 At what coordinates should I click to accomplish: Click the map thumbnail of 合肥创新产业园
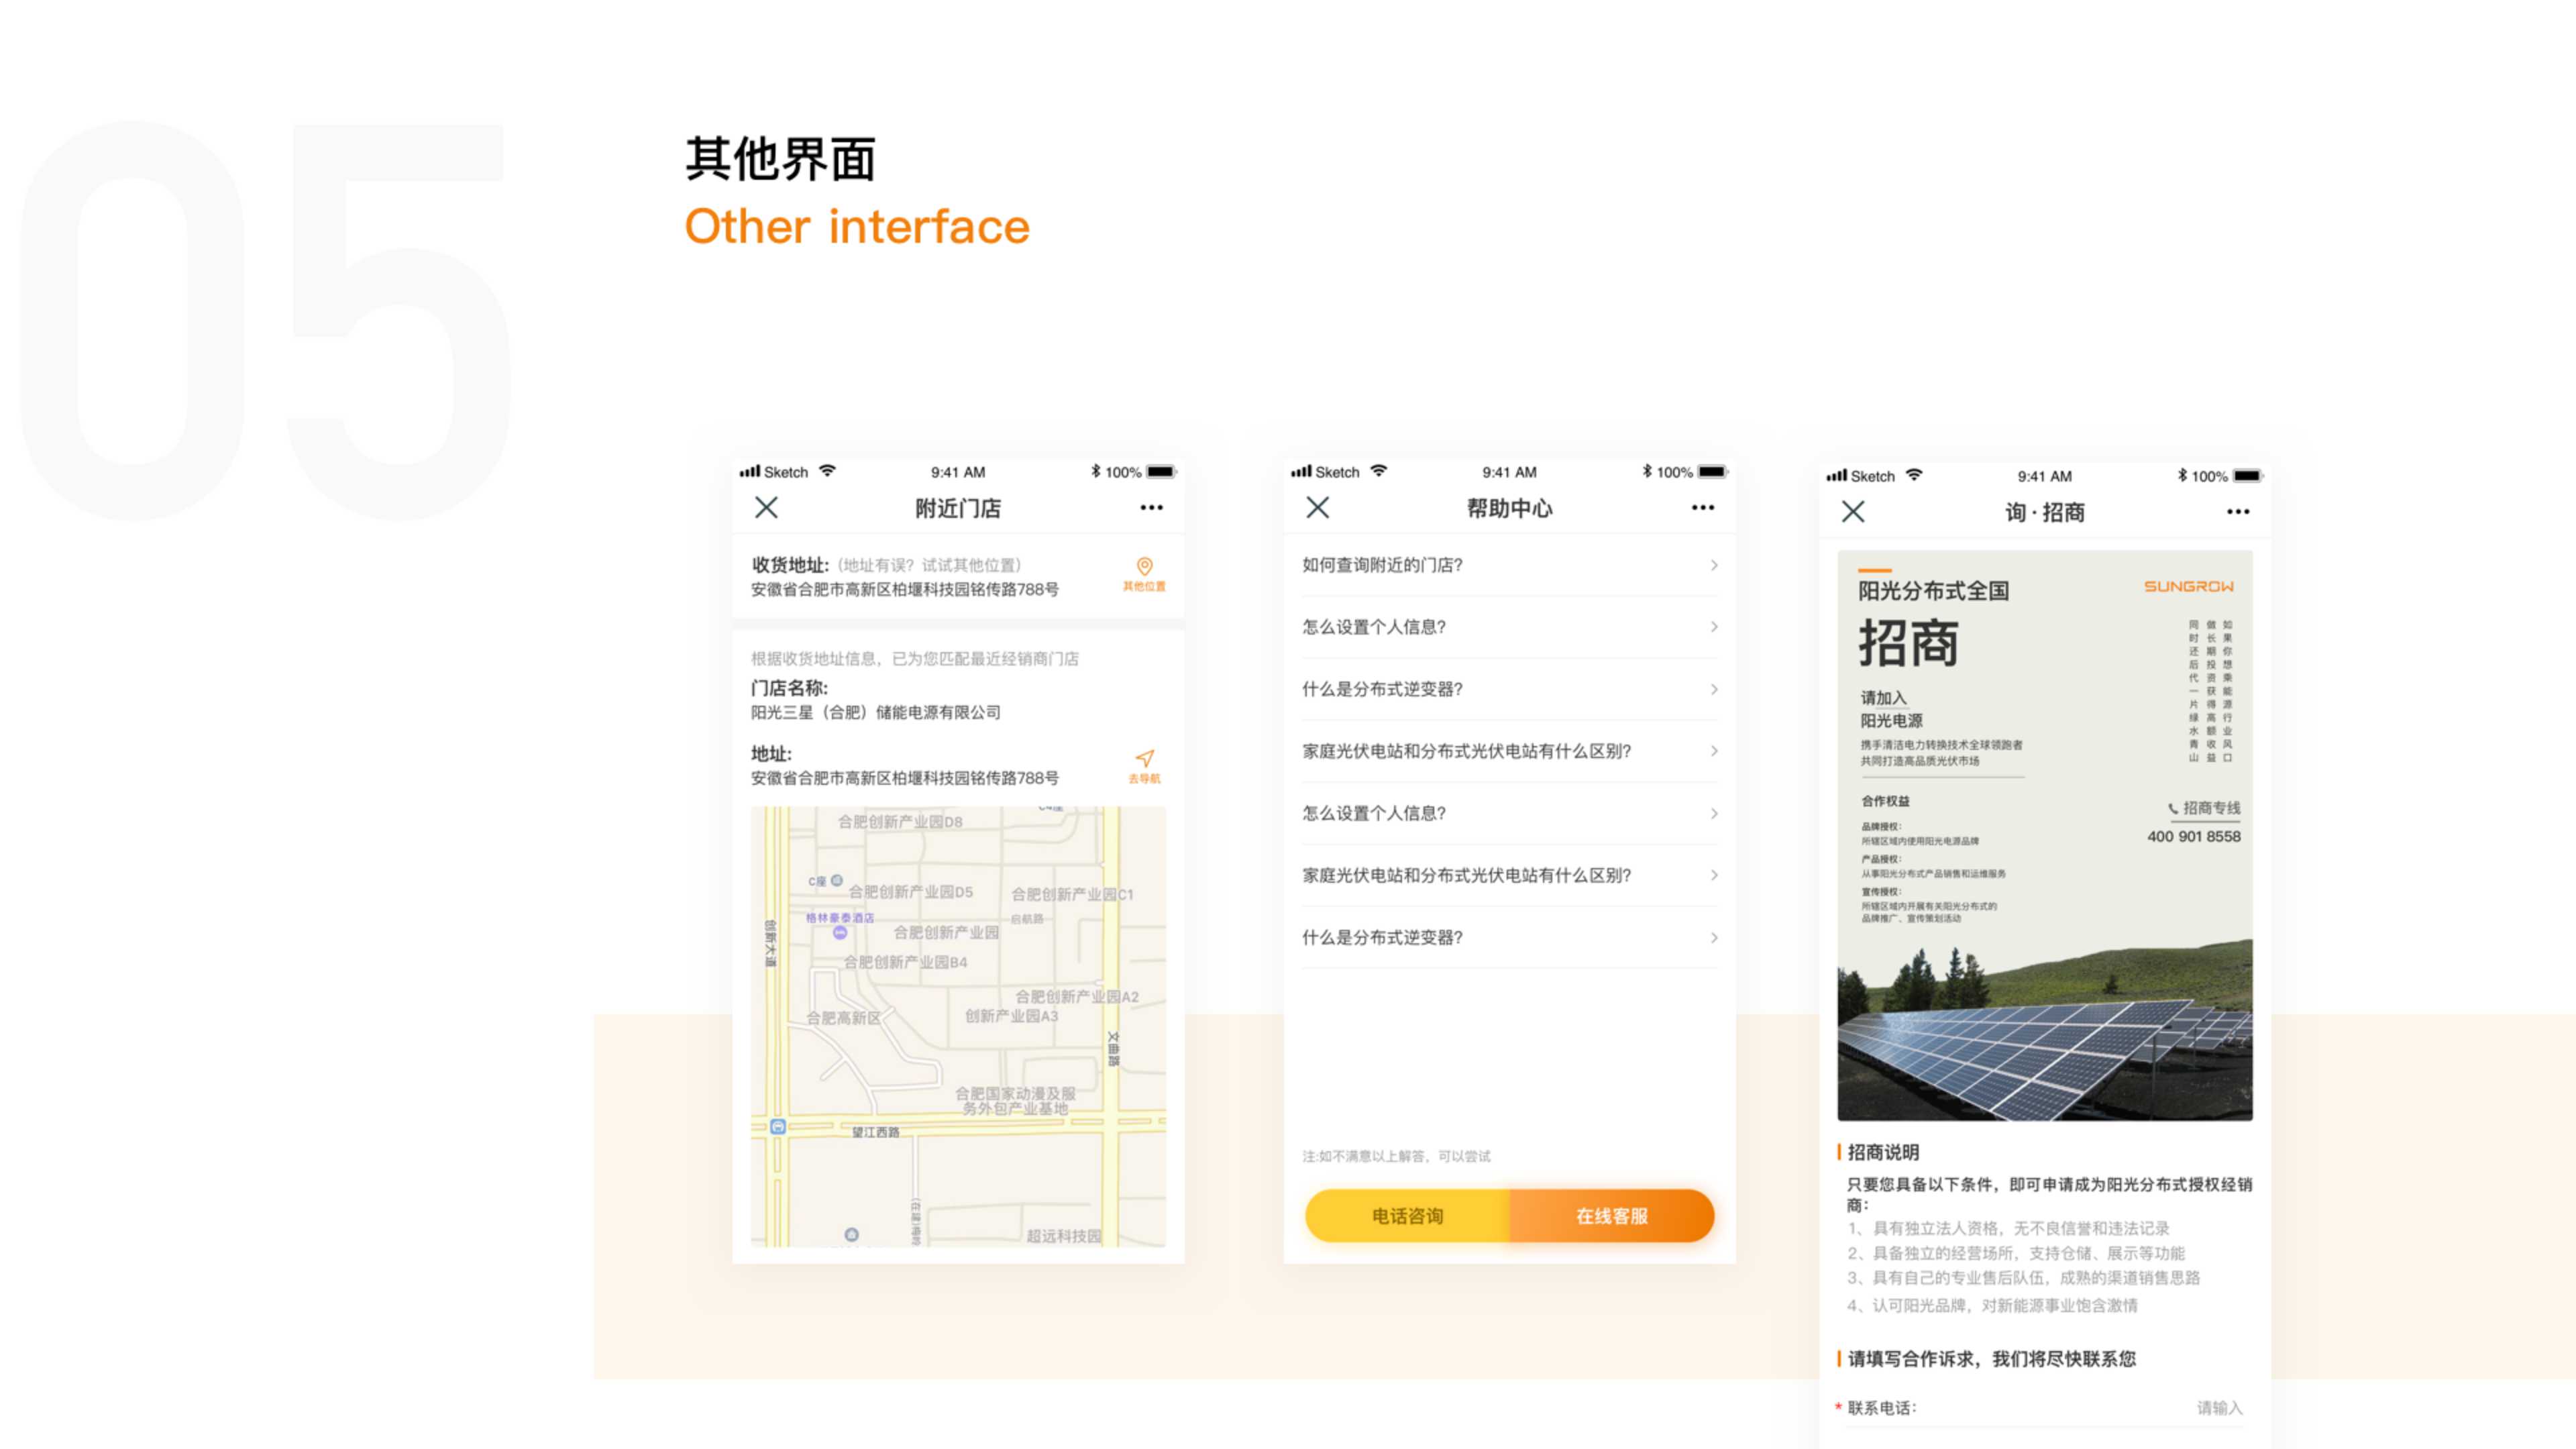click(x=958, y=1026)
